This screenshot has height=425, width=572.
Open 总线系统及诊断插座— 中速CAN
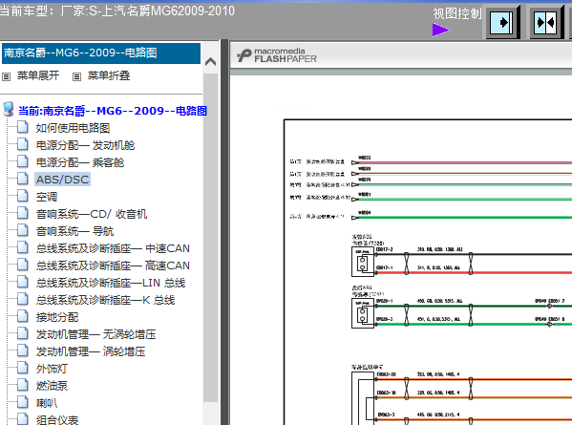coord(113,248)
